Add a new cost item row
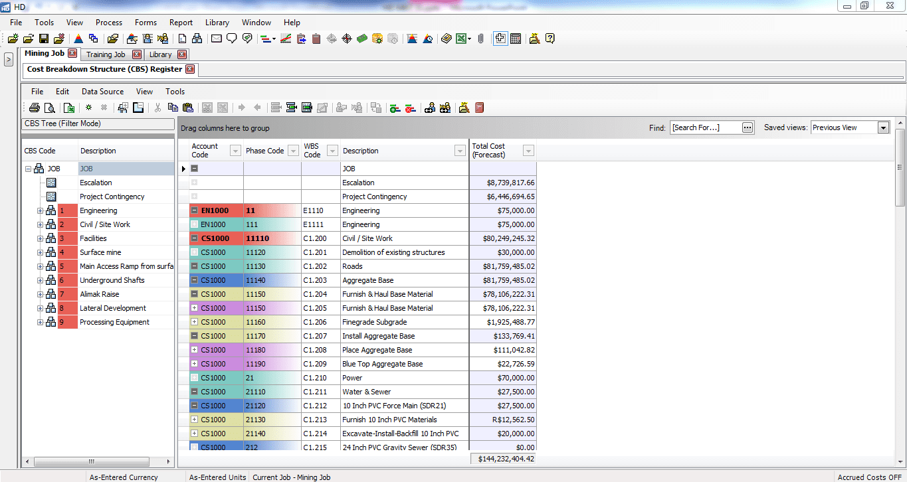 [x=88, y=108]
